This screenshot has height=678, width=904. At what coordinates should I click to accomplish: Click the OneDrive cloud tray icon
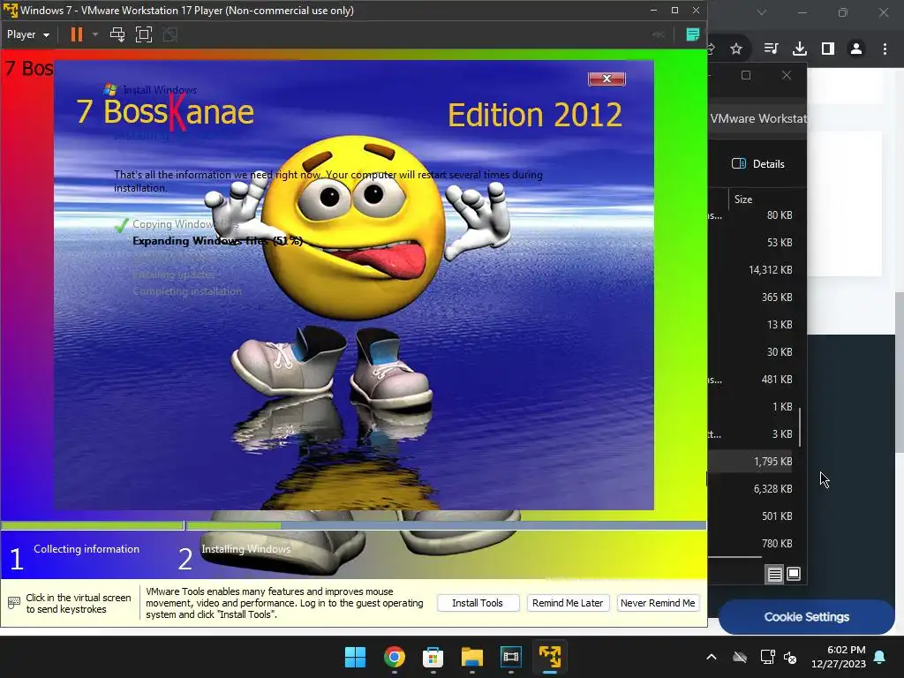tap(740, 657)
